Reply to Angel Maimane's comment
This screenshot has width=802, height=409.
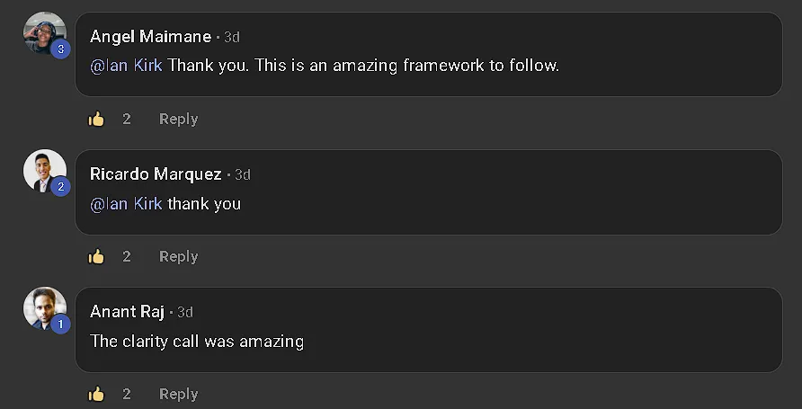point(179,120)
